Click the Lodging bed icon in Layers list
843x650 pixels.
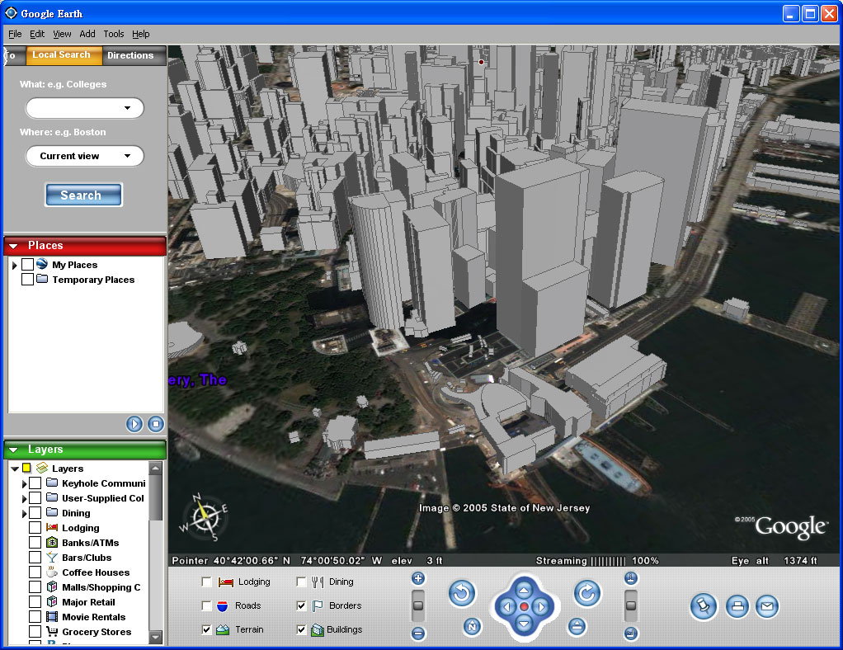click(x=52, y=527)
